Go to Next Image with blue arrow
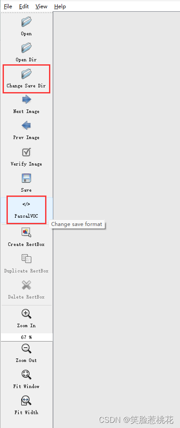The height and width of the screenshot is (428, 180). coord(26,100)
